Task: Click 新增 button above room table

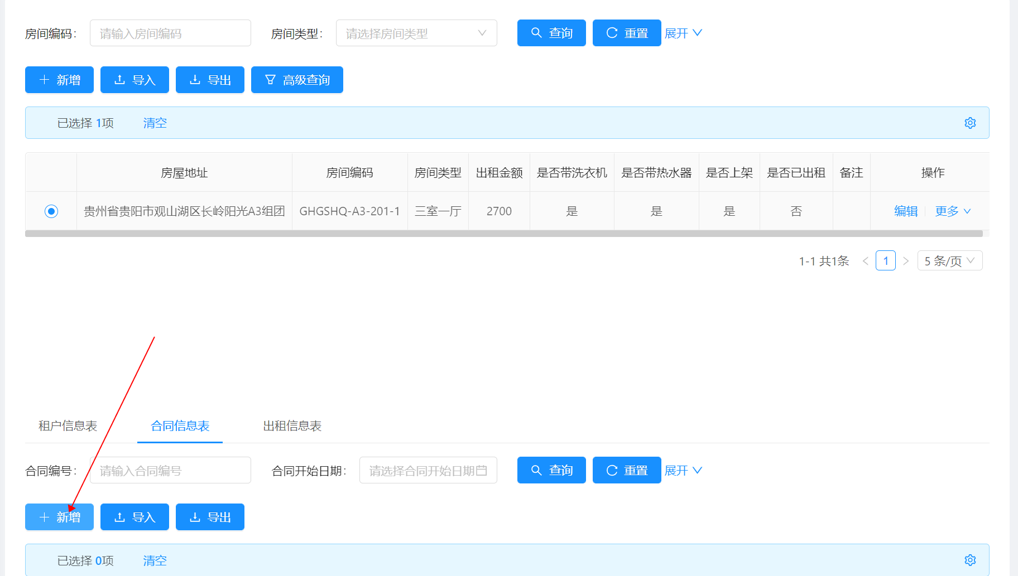Action: (59, 80)
